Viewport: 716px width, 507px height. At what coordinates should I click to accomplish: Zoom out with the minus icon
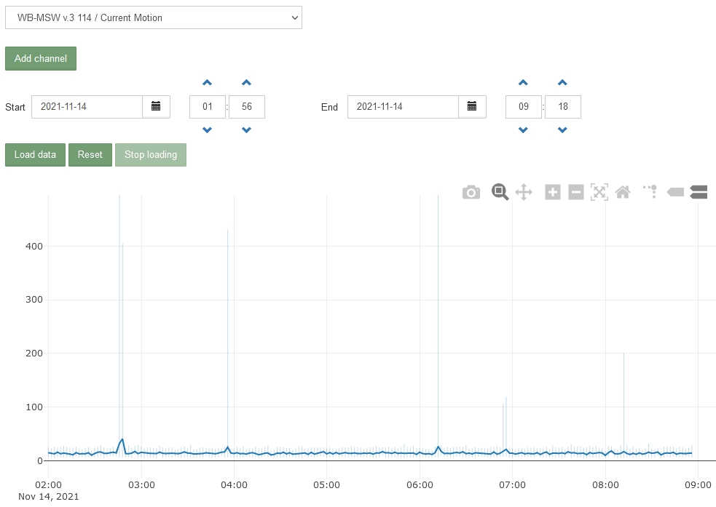(x=576, y=192)
